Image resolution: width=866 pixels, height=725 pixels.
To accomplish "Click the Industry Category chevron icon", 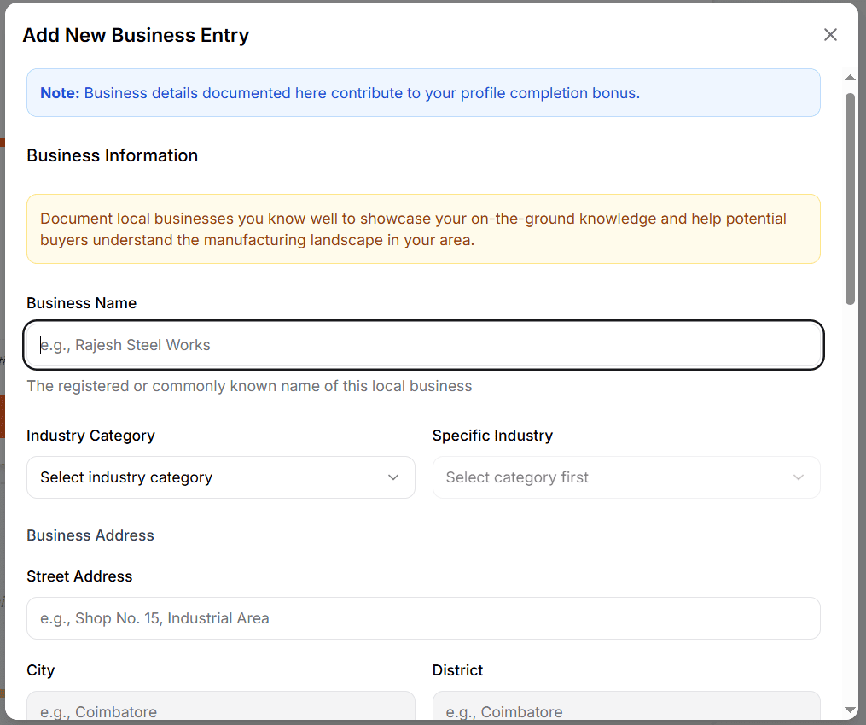I will (393, 477).
